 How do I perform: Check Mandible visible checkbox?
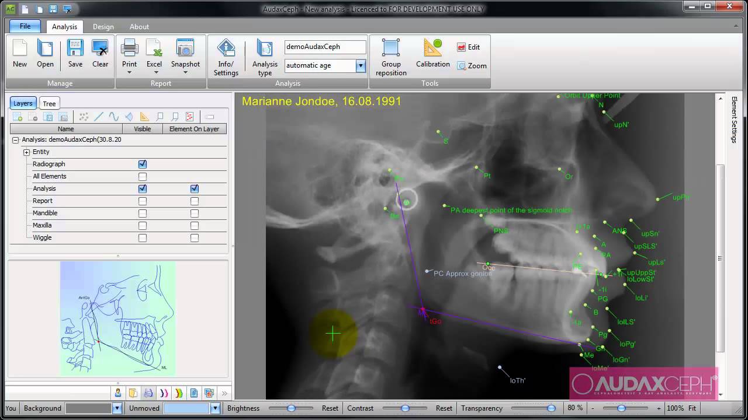pos(143,213)
